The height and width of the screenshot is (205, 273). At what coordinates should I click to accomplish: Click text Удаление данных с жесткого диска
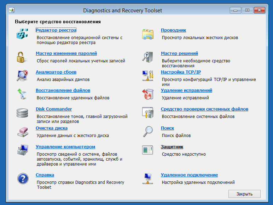[x=73, y=136]
